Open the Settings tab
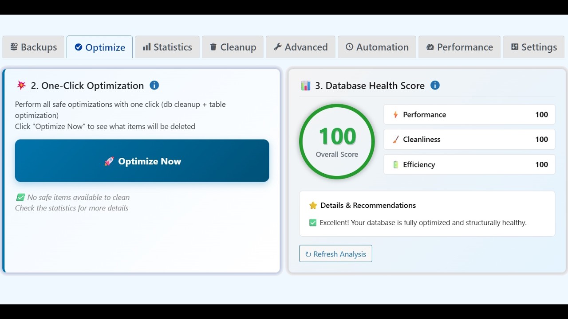The width and height of the screenshot is (568, 319). click(x=534, y=47)
